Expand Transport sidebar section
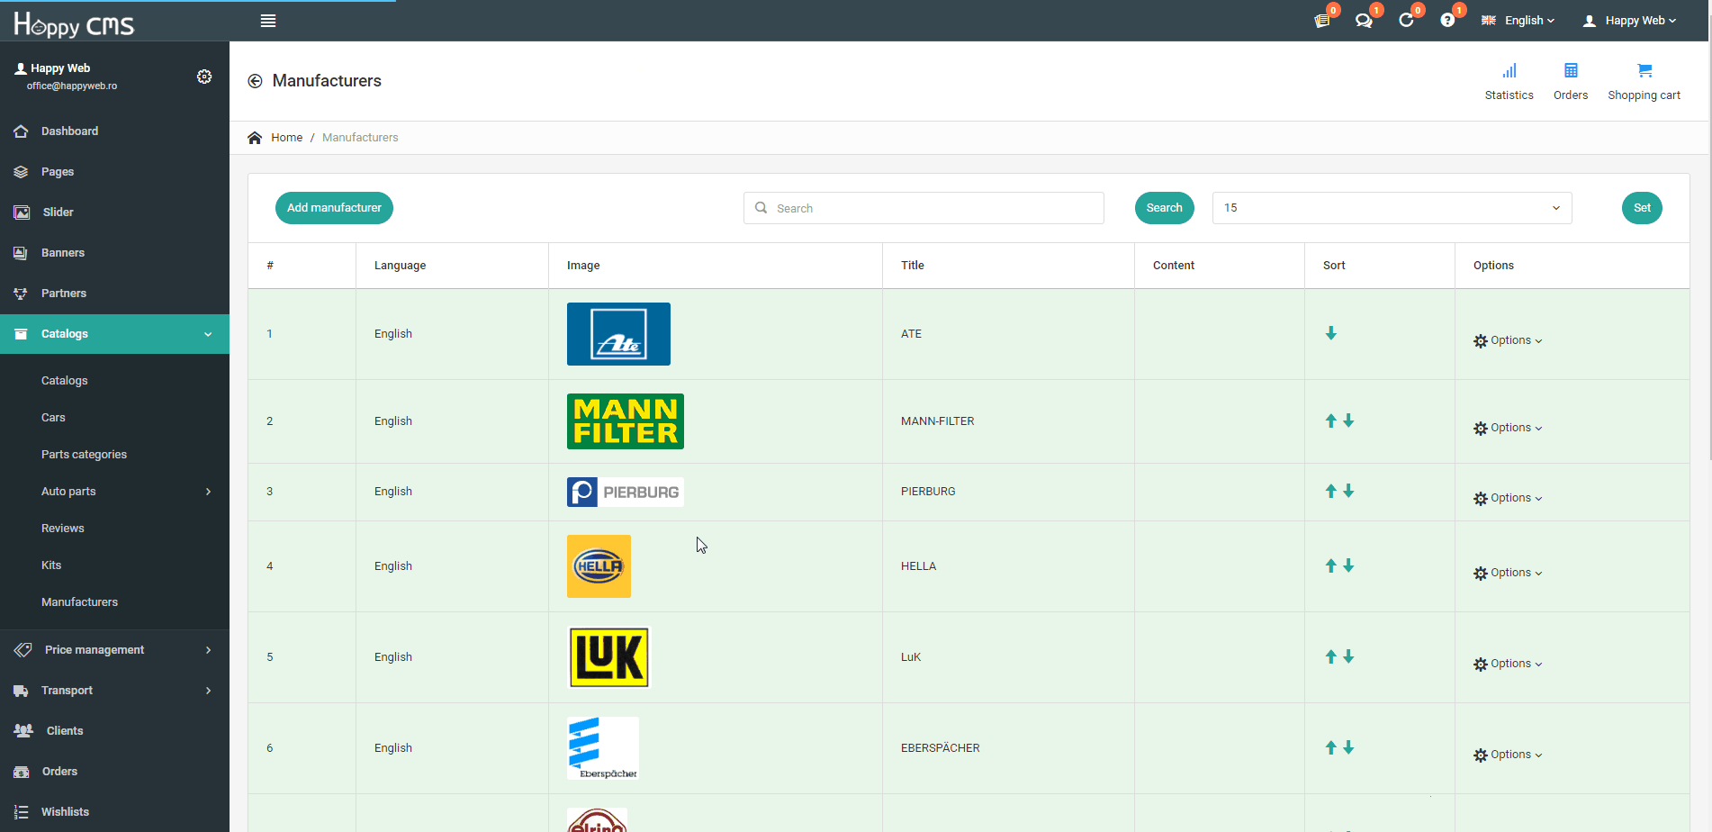This screenshot has width=1712, height=832. tap(114, 691)
